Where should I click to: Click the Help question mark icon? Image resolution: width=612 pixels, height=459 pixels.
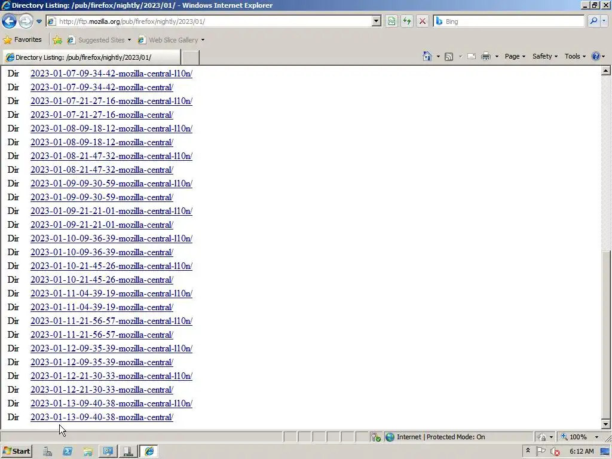coord(596,56)
